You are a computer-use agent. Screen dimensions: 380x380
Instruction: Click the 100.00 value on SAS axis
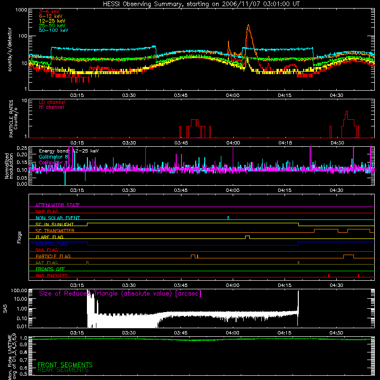(x=19, y=291)
